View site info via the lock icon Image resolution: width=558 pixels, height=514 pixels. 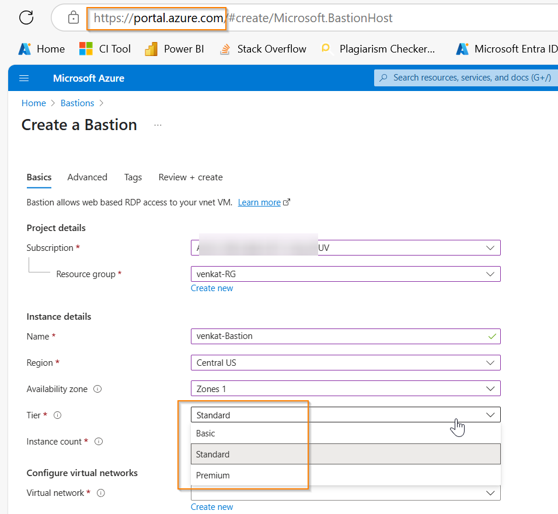(74, 18)
